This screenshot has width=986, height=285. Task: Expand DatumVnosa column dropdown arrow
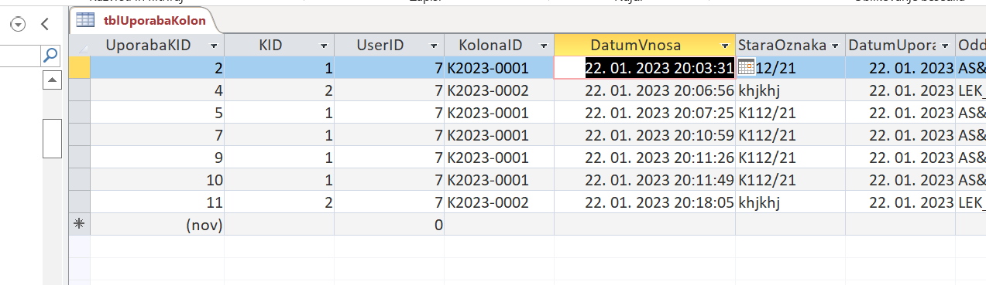[x=724, y=46]
